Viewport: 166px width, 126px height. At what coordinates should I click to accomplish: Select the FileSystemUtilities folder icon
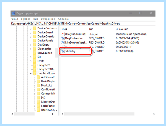point(35,69)
